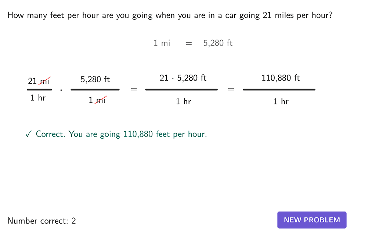Click the '1 hr' denominator of the final fraction
Screen dimensions: 379x236
pyautogui.click(x=281, y=102)
